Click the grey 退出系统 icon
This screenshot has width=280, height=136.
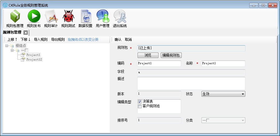[x=120, y=16]
